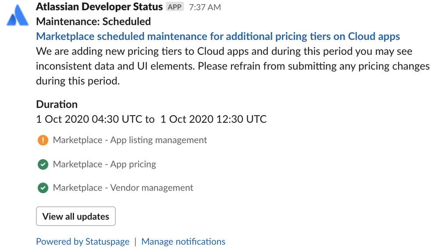Select the Marketplace - Vendor management label
This screenshot has width=438, height=251.
coord(123,188)
